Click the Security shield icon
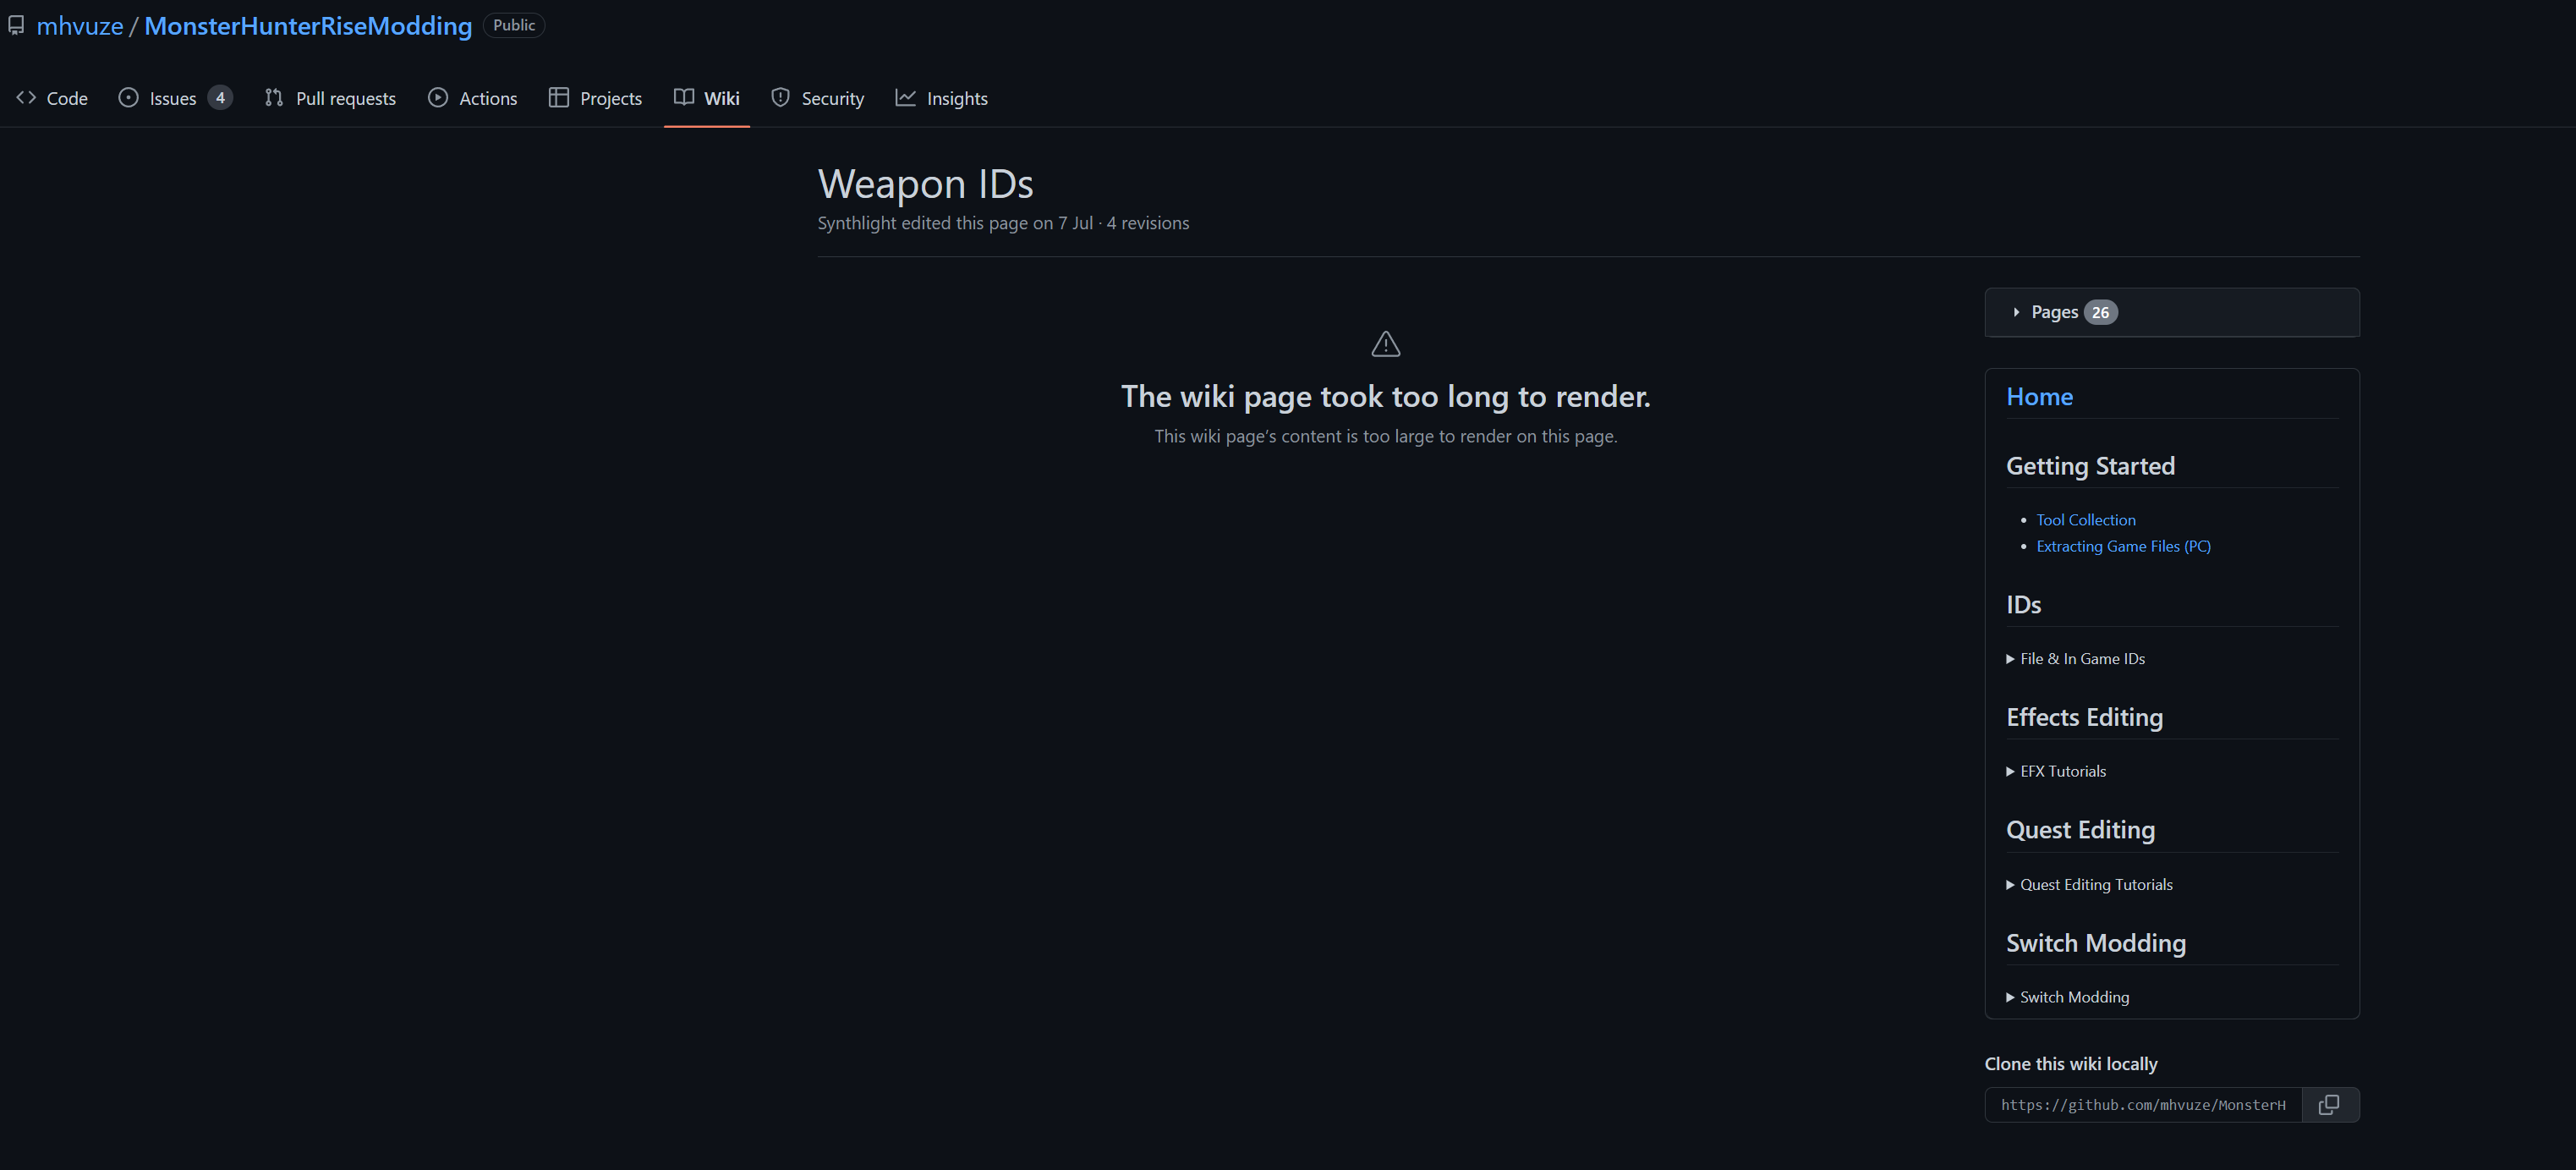This screenshot has height=1170, width=2576. pyautogui.click(x=780, y=97)
